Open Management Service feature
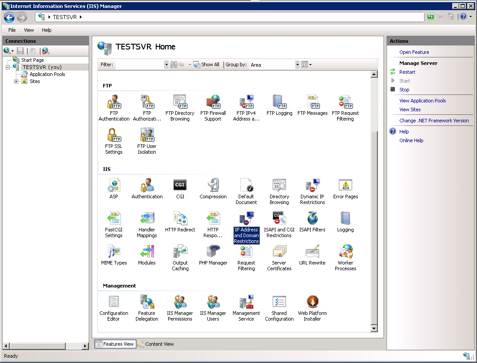This screenshot has width=477, height=363. click(x=246, y=308)
